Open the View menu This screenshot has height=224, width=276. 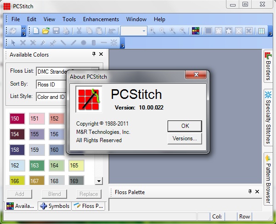pyautogui.click(x=49, y=19)
